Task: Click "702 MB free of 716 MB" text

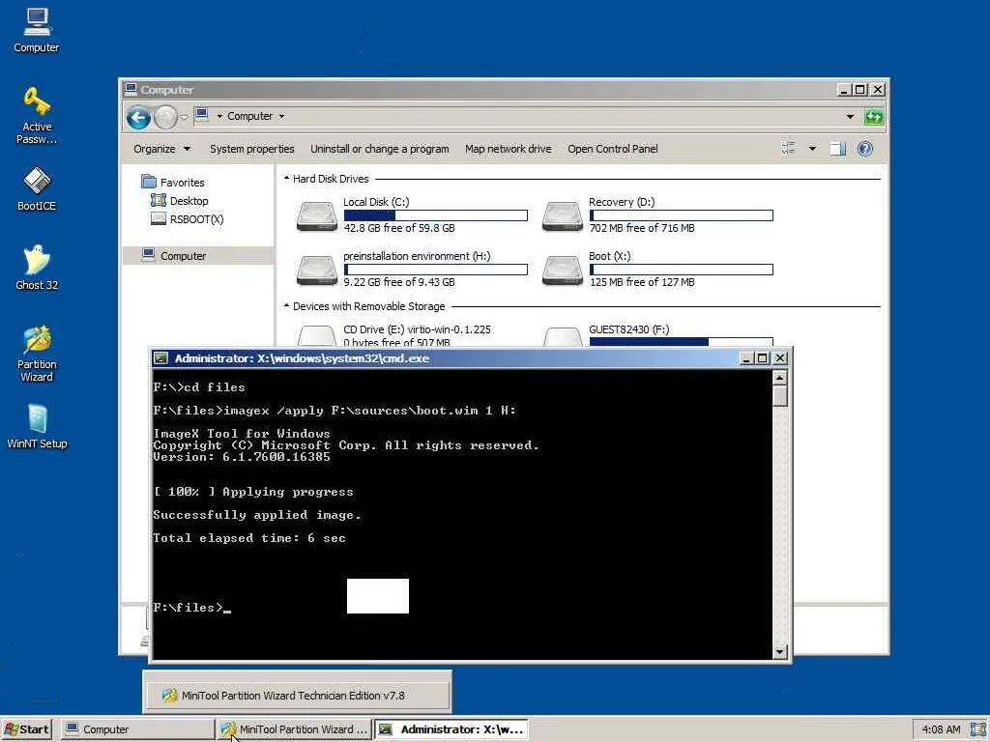Action: [642, 228]
